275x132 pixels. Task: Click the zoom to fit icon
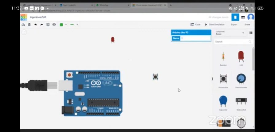pyautogui.click(x=24, y=32)
